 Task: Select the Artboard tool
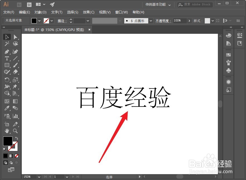tap(7, 124)
